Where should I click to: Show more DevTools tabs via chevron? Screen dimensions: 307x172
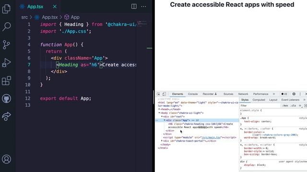[x=274, y=94]
